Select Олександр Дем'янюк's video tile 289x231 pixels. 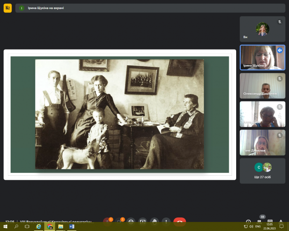262,86
